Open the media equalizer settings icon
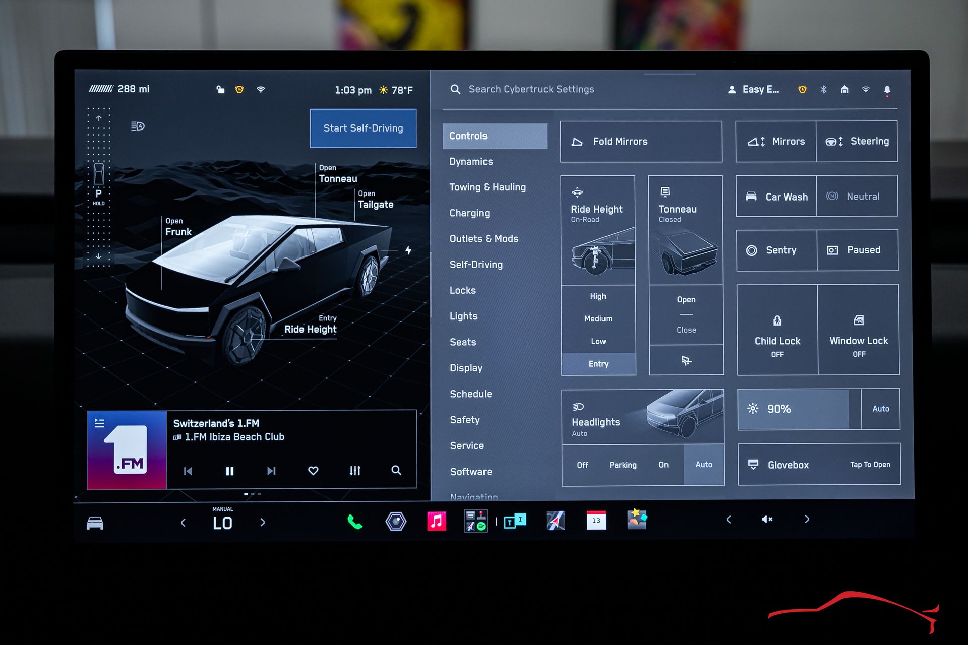This screenshot has width=968, height=645. (x=355, y=470)
